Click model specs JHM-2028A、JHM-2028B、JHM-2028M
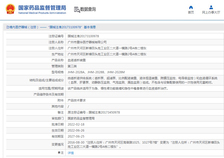 96,72
